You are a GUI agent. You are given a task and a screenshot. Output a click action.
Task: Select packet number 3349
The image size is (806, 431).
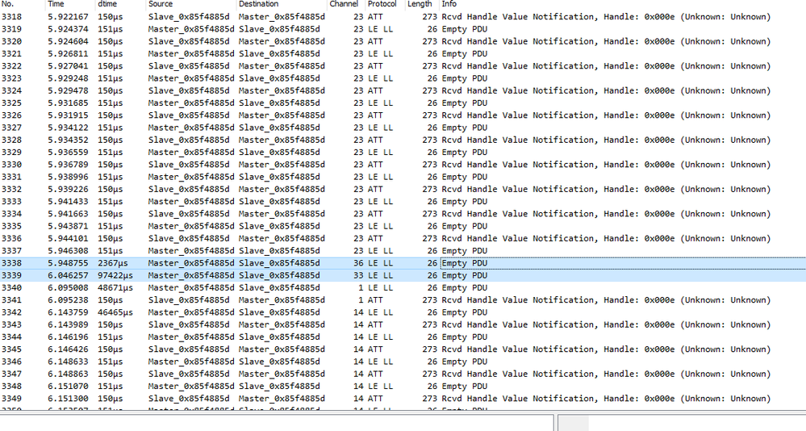[11, 400]
